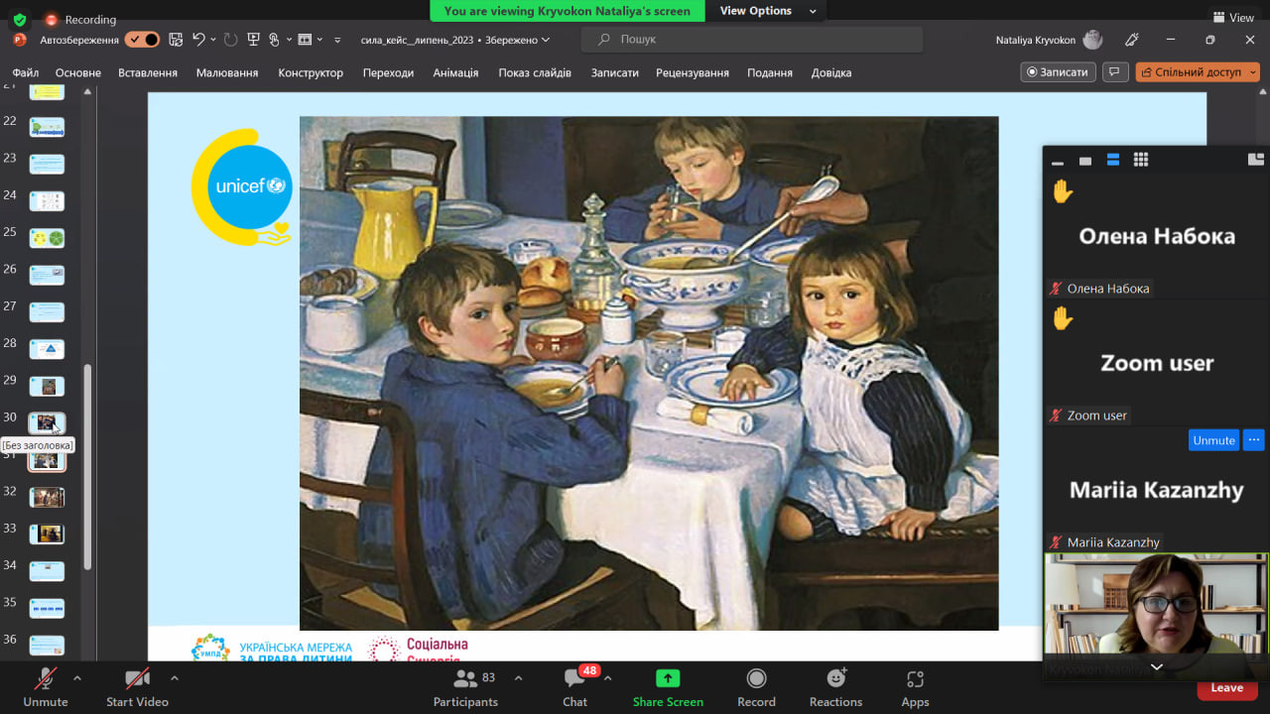Click the pen-and-sparkle icon beside the profile picture
The width and height of the screenshot is (1270, 714).
(x=1132, y=40)
